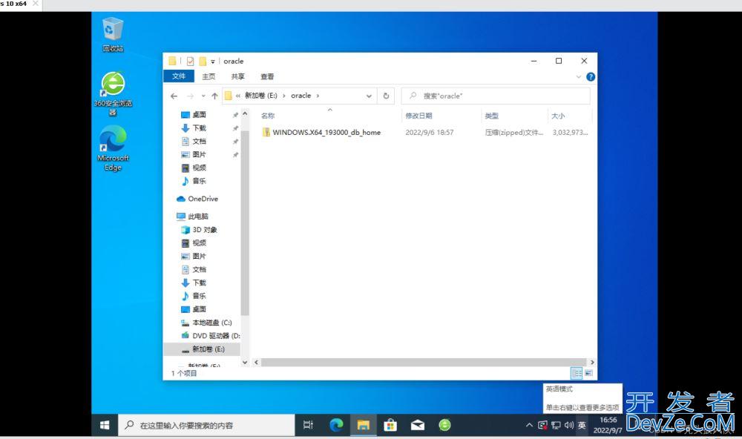
Task: Sort by 名称 column header
Action: pos(268,116)
